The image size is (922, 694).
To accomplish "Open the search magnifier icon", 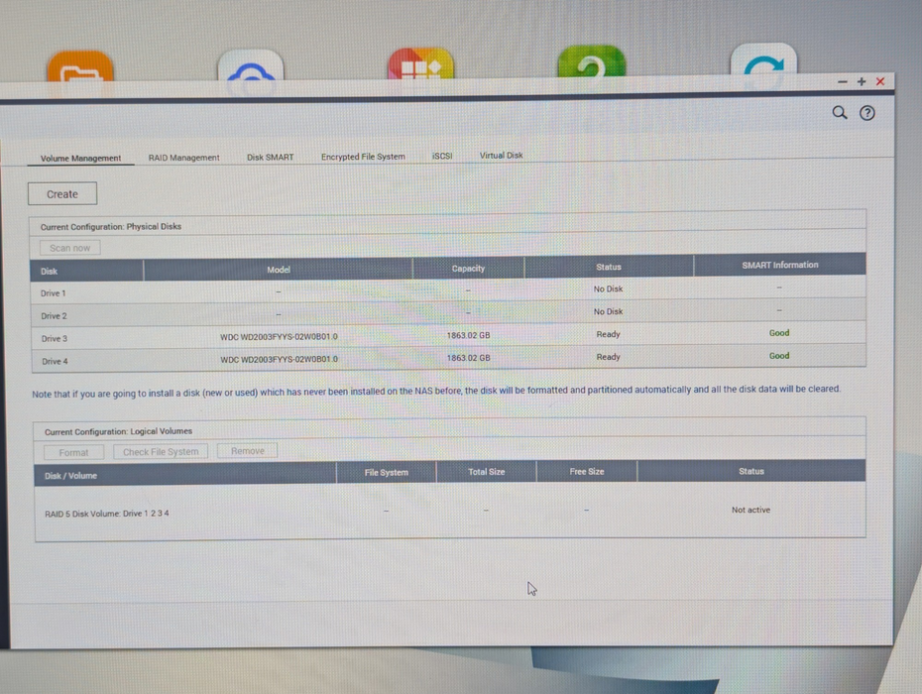I will 839,112.
